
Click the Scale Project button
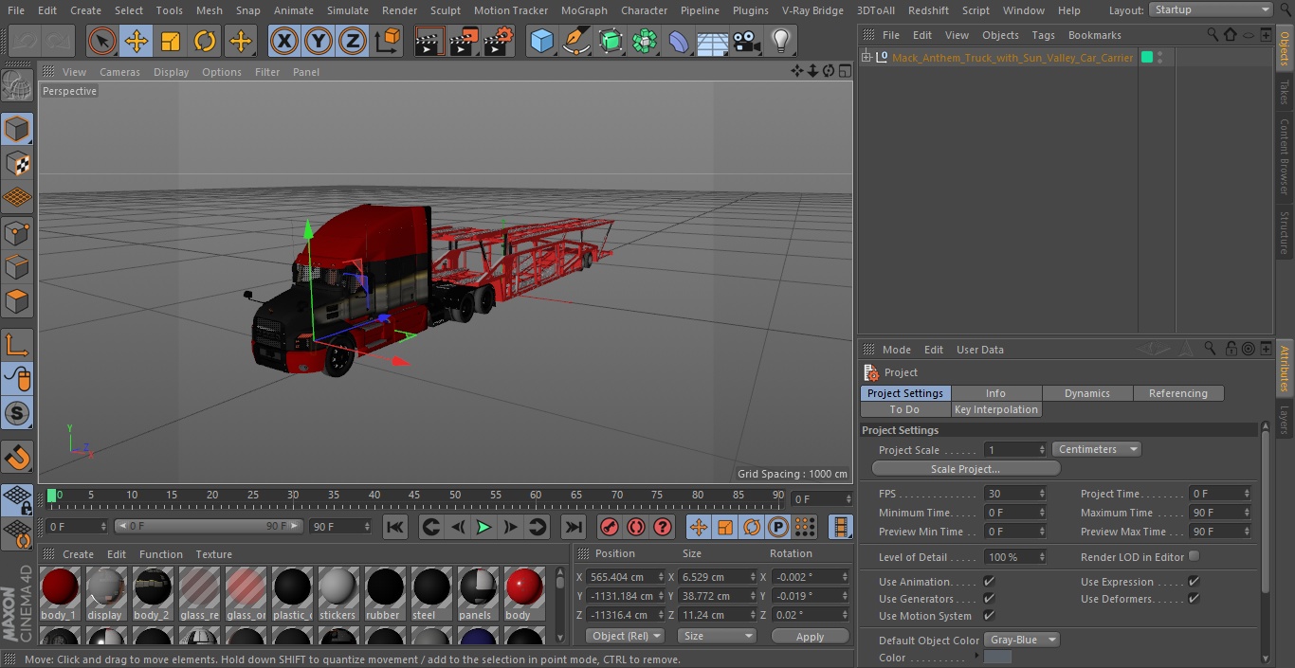tap(965, 469)
